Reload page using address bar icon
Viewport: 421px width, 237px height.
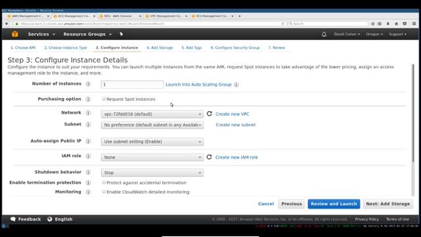pyautogui.click(x=283, y=24)
